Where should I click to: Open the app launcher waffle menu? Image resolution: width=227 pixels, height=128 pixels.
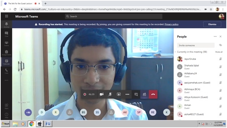[x=6, y=16]
